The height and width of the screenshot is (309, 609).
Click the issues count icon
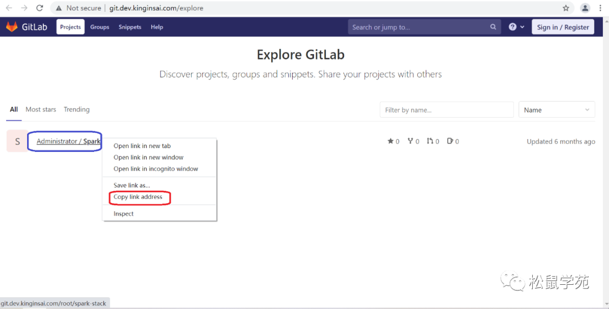pos(450,141)
